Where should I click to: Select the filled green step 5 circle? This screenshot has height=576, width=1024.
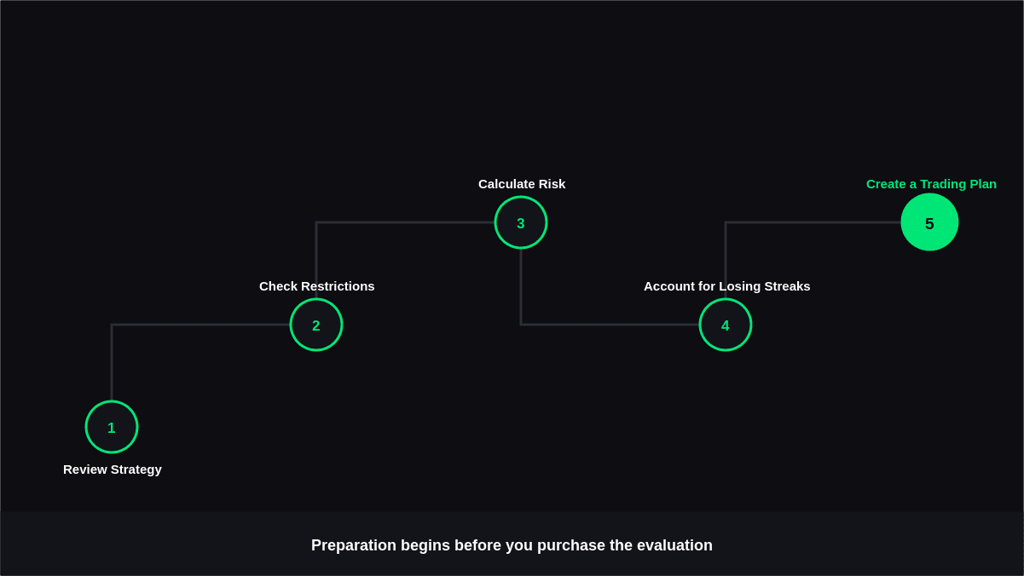[929, 222]
